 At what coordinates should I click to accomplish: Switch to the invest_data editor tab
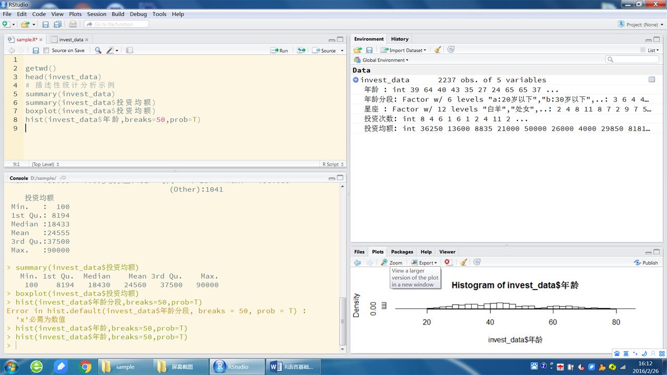point(70,40)
